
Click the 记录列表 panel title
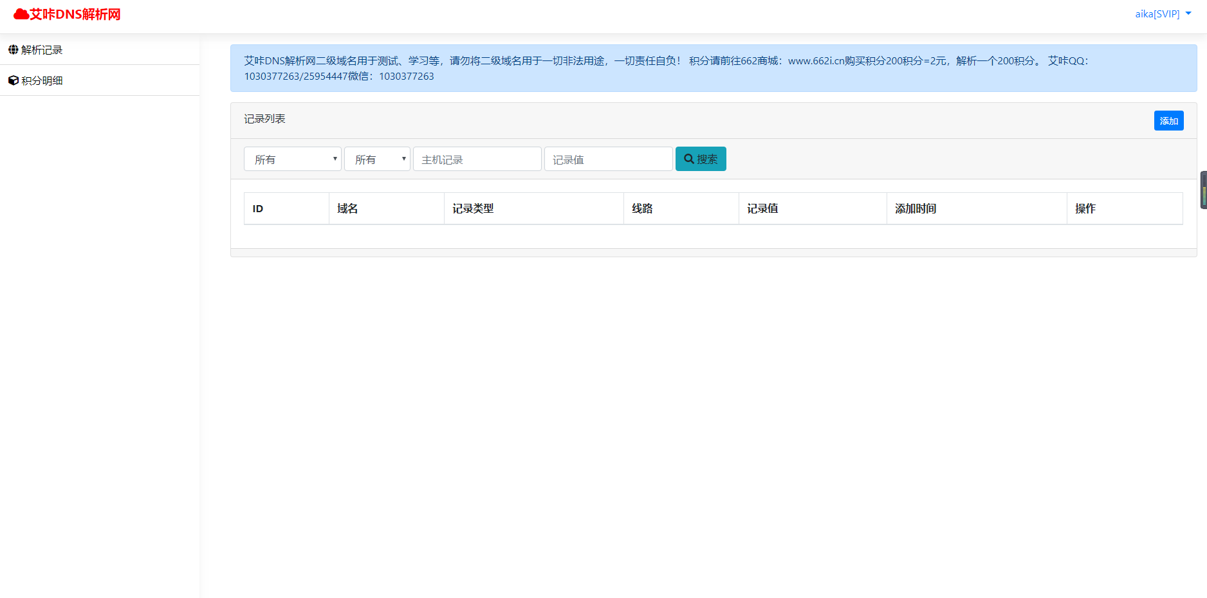pyautogui.click(x=264, y=120)
